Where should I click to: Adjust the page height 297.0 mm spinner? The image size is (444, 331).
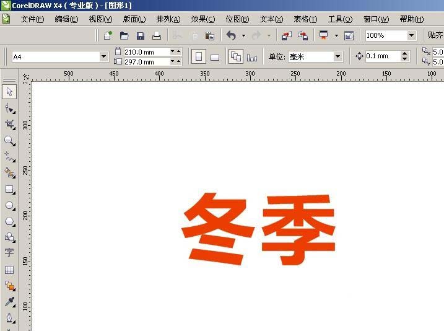(x=176, y=61)
